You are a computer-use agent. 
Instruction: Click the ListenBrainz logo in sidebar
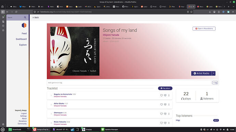24,25
